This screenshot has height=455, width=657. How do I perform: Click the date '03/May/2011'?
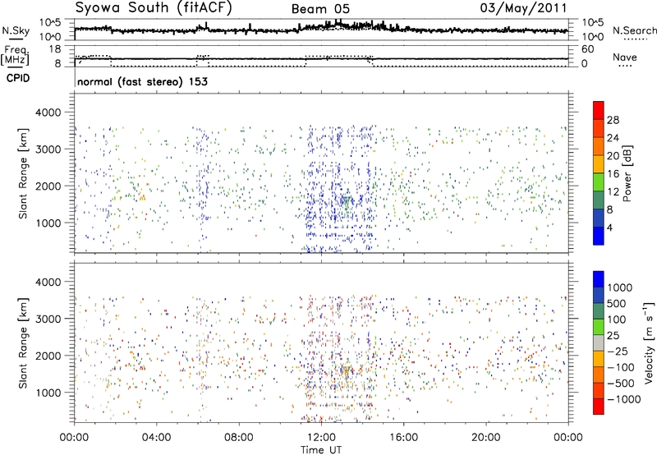click(x=523, y=7)
